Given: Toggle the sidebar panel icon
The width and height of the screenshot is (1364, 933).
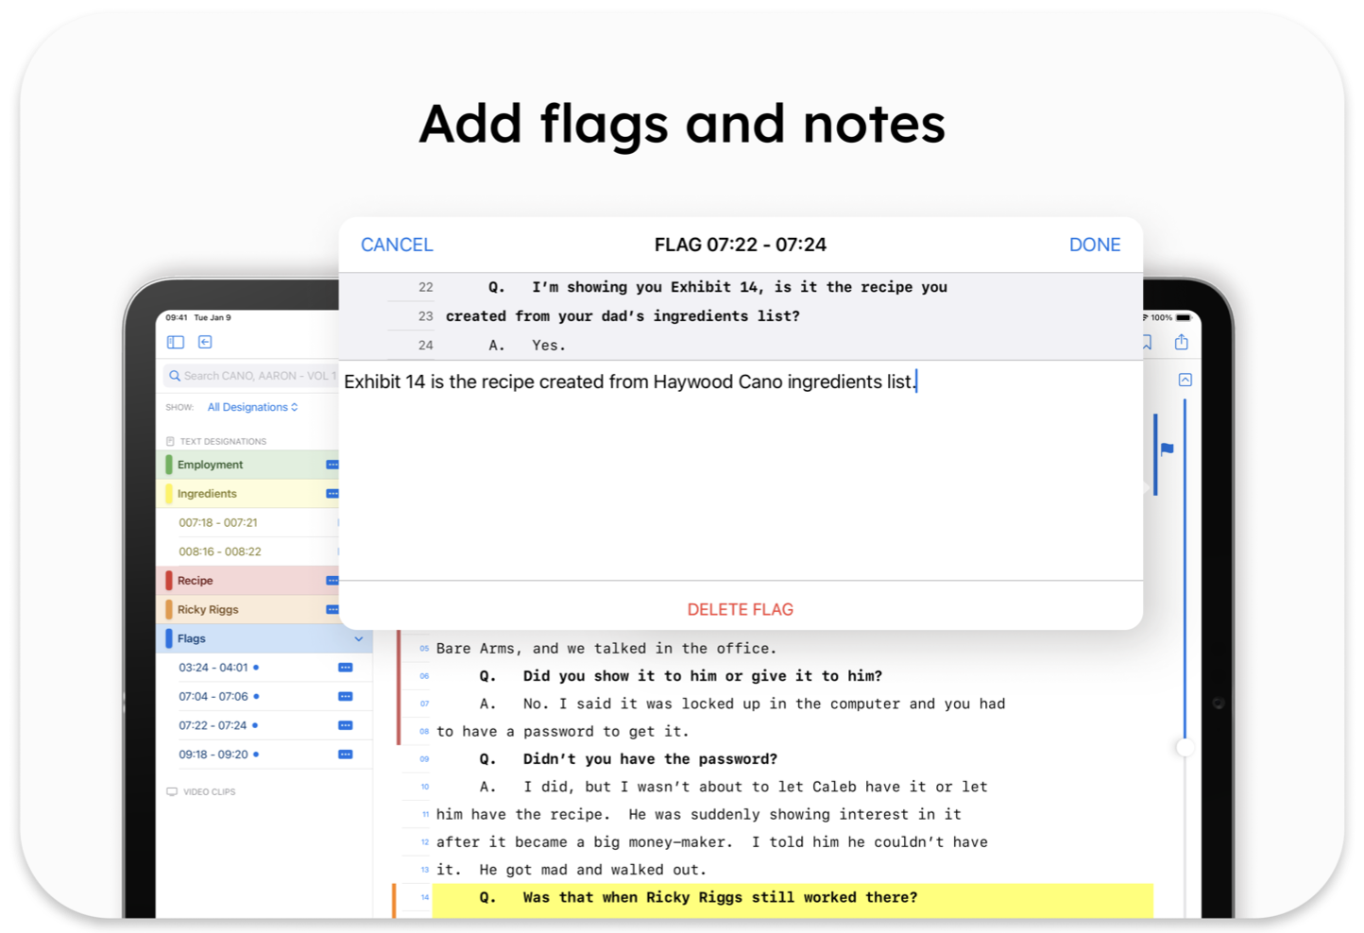Looking at the screenshot, I should tap(176, 342).
